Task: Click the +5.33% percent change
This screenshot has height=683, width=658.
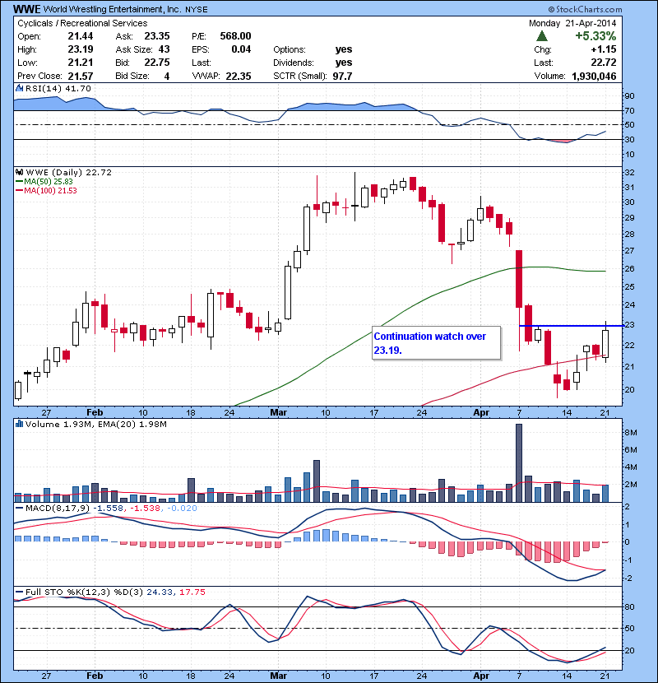Action: [x=595, y=36]
